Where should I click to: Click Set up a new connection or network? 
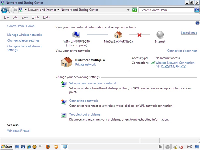click(x=93, y=83)
